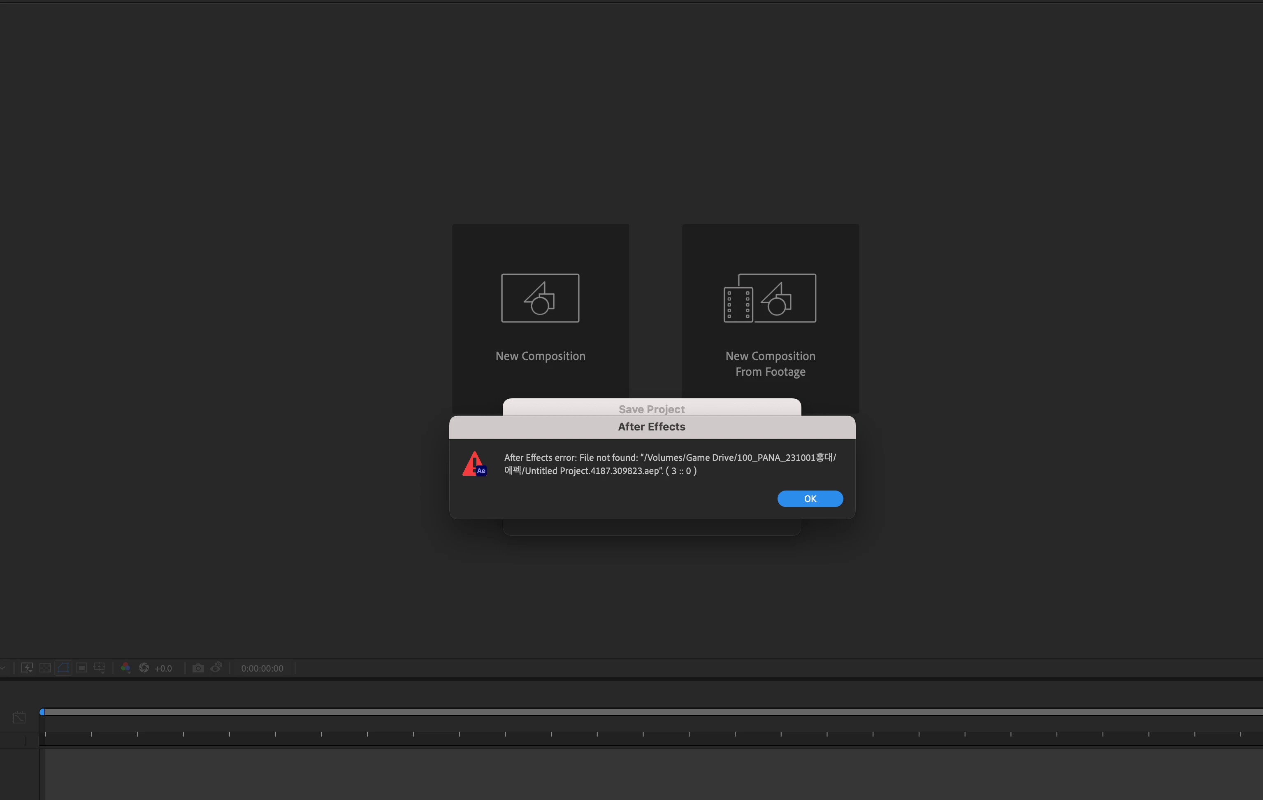Image resolution: width=1263 pixels, height=800 pixels.
Task: Click the Save Project dialog title behind
Action: 651,409
